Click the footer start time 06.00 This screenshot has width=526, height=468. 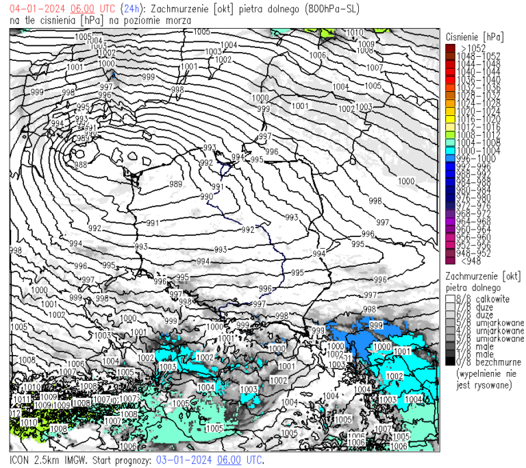tap(229, 460)
